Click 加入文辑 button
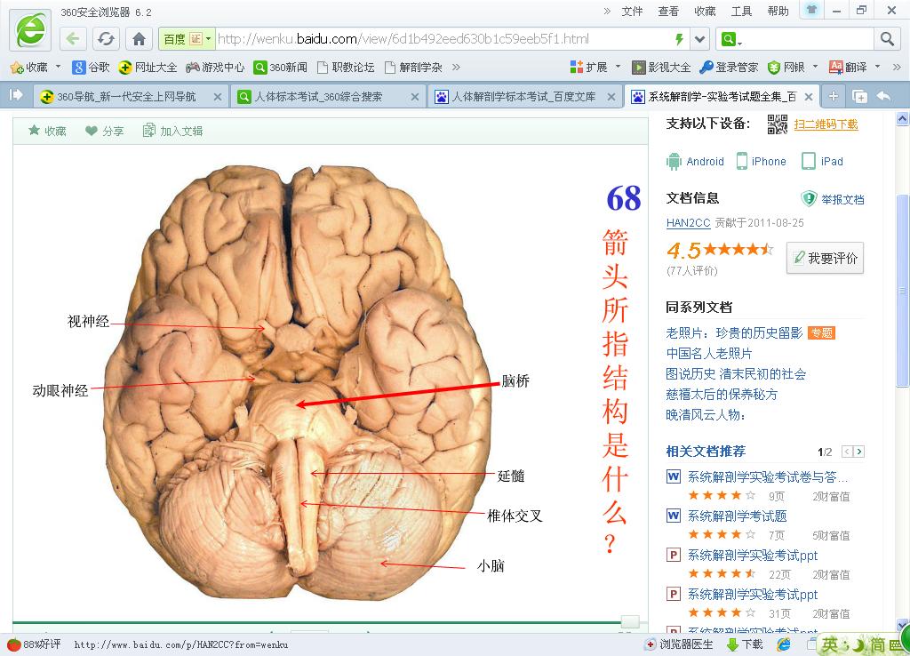 (x=172, y=132)
